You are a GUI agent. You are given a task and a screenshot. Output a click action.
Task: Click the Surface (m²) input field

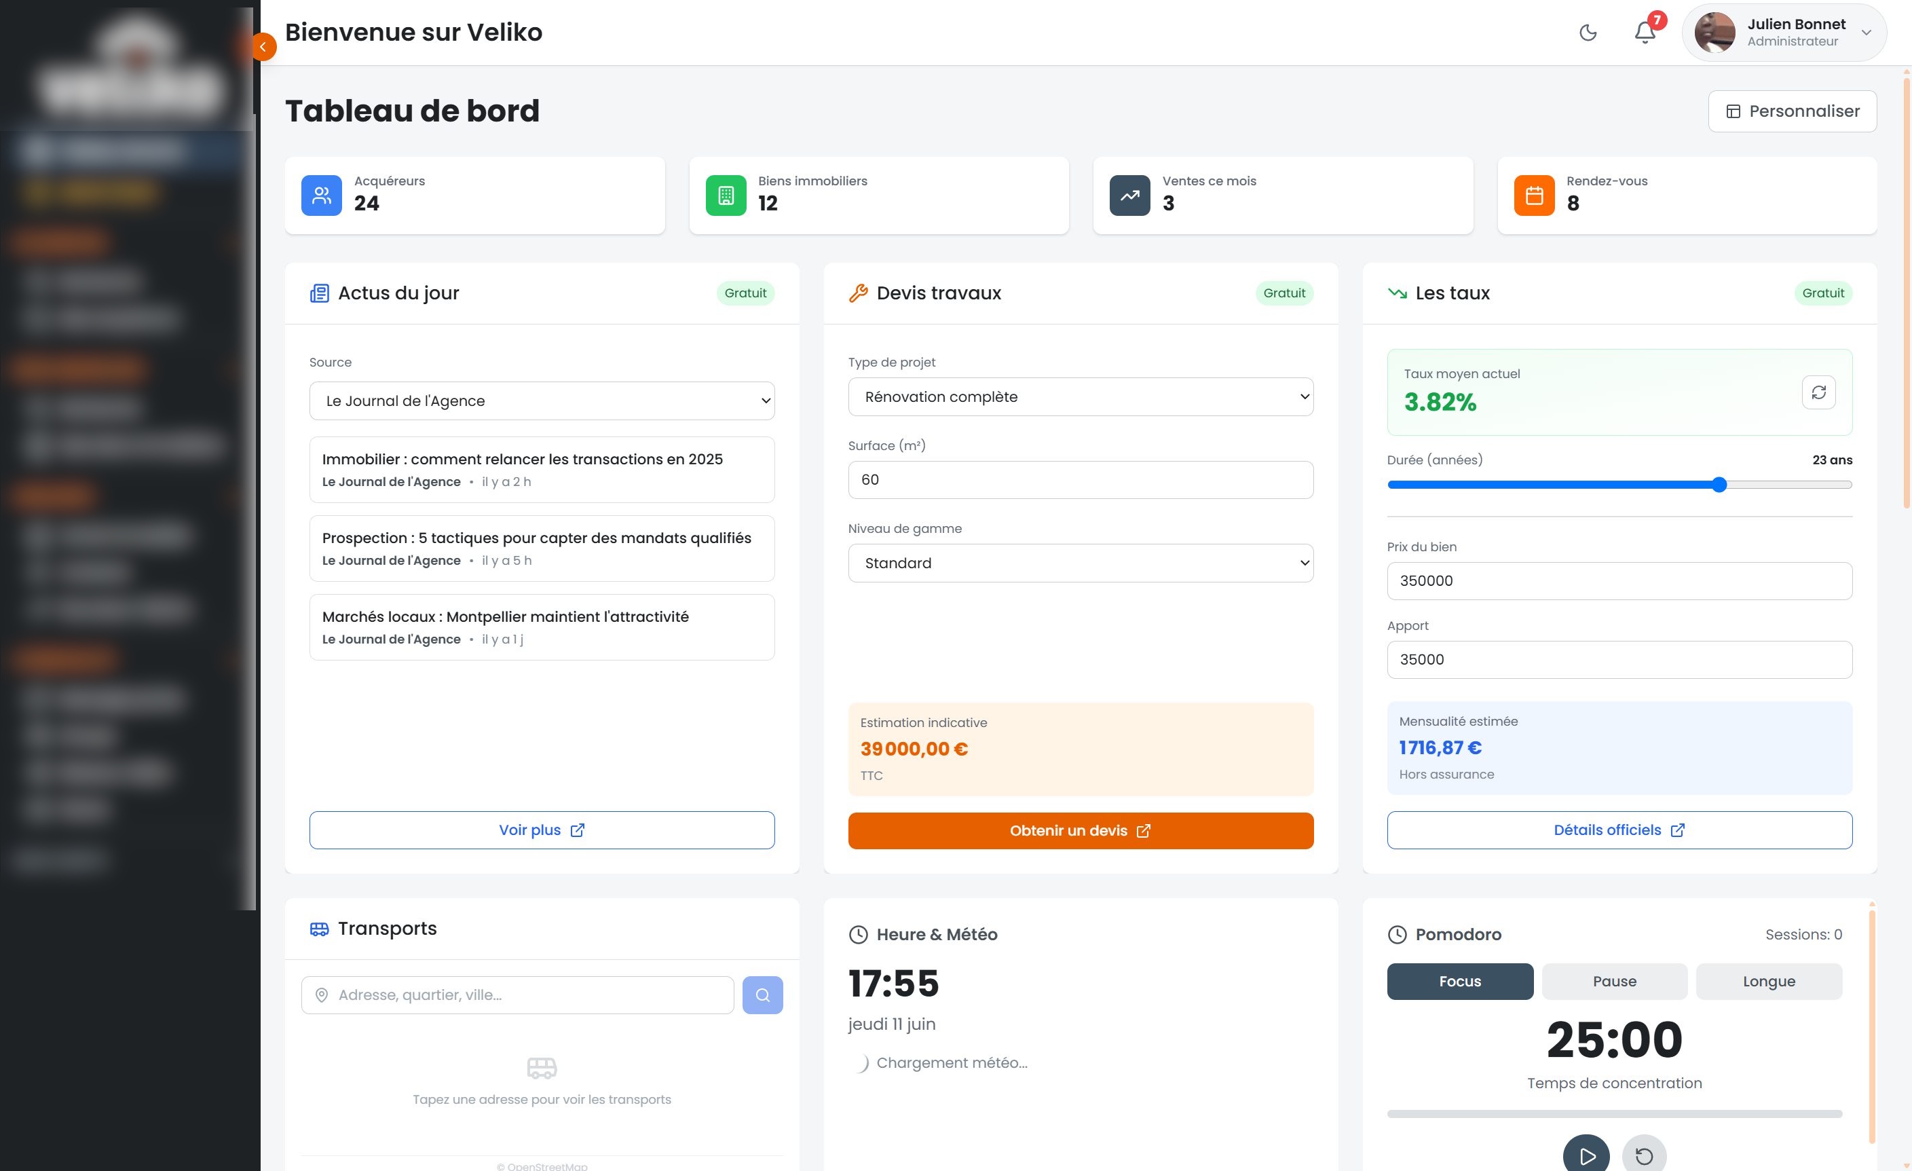1080,479
